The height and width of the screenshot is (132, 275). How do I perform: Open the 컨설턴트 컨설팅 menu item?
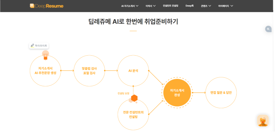click(x=170, y=6)
